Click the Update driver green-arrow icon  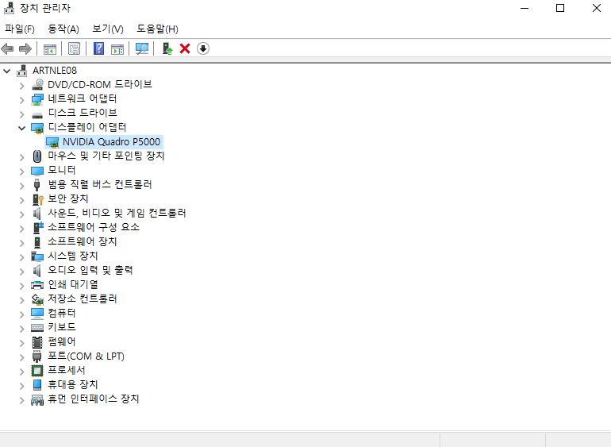click(x=167, y=48)
